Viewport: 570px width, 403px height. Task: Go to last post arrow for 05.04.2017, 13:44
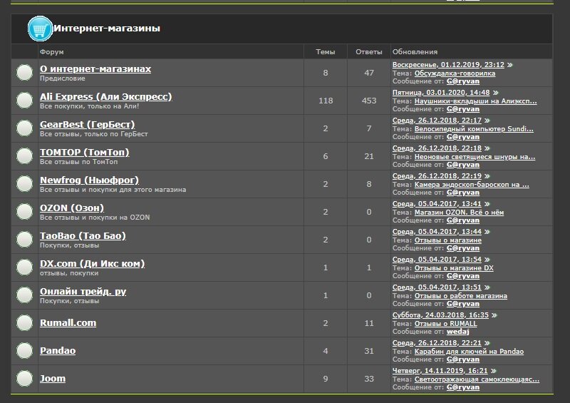[487, 232]
